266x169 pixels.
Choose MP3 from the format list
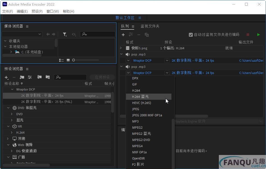coord(135,121)
